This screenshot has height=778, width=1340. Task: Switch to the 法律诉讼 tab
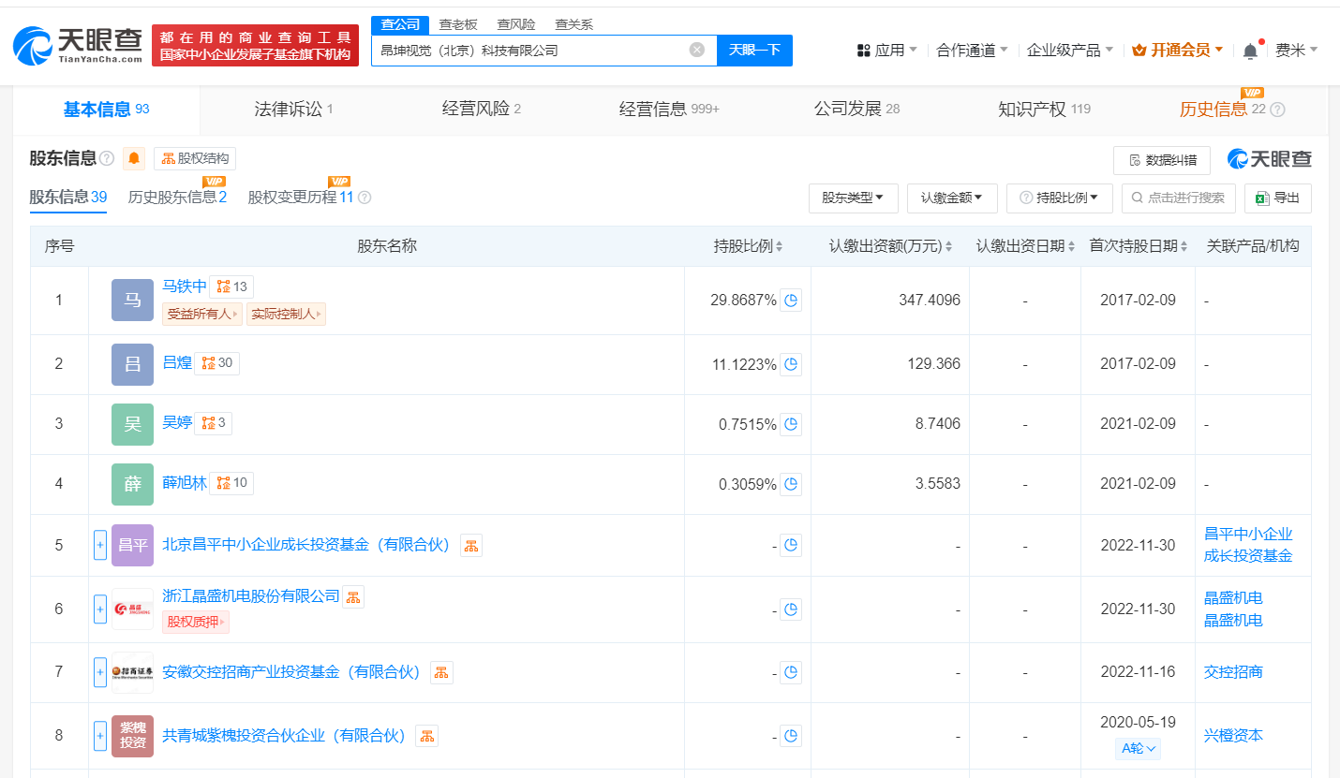(x=293, y=110)
